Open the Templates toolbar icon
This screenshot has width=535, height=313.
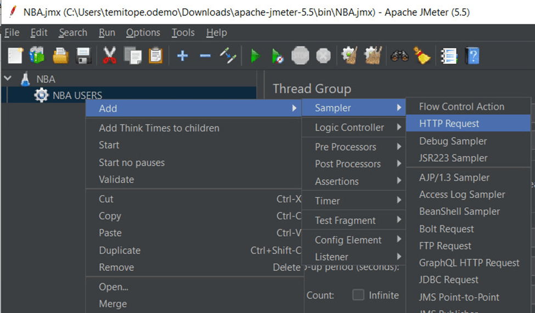(x=37, y=55)
